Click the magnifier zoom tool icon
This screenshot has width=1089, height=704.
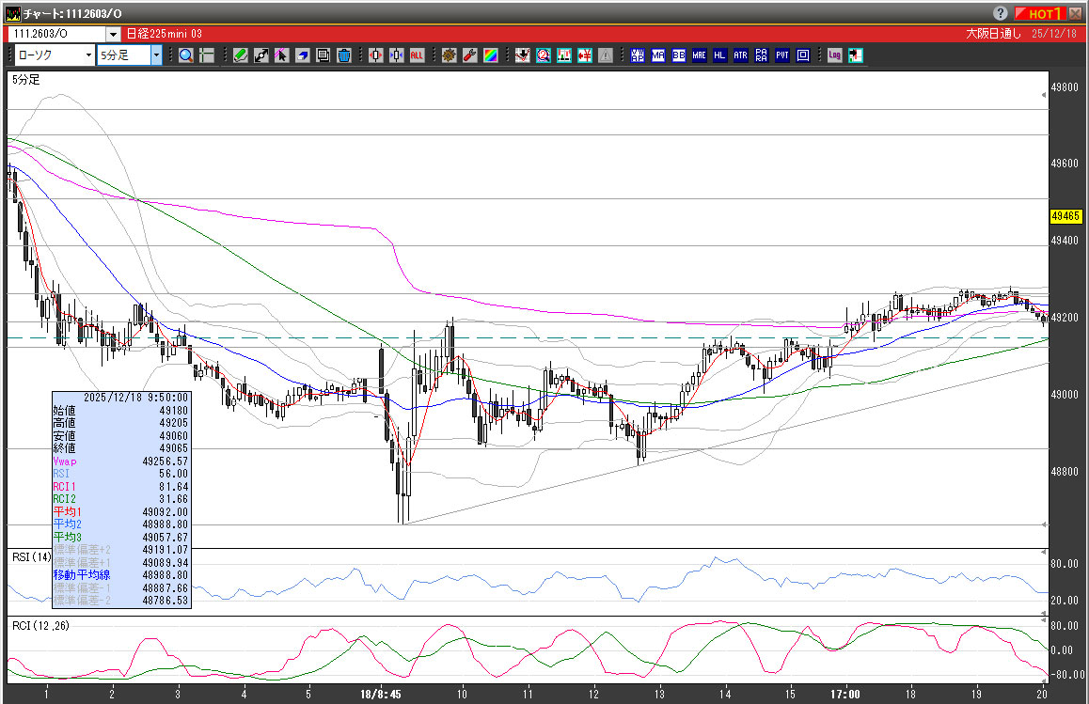coord(186,55)
